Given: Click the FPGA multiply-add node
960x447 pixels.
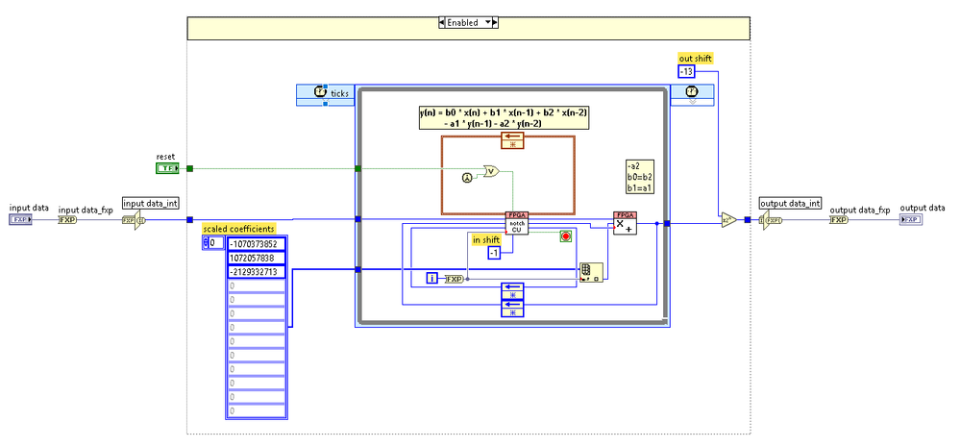Looking at the screenshot, I should pos(625,222).
